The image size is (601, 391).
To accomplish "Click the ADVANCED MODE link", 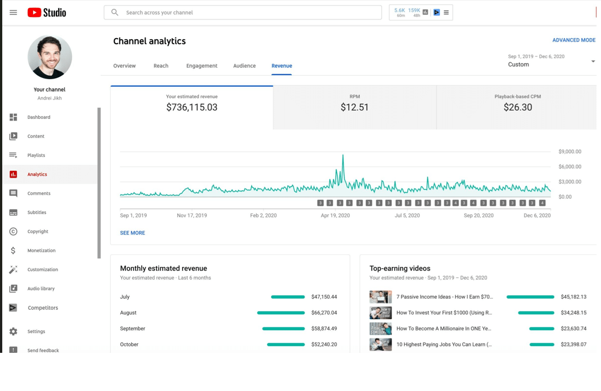I will [x=574, y=40].
